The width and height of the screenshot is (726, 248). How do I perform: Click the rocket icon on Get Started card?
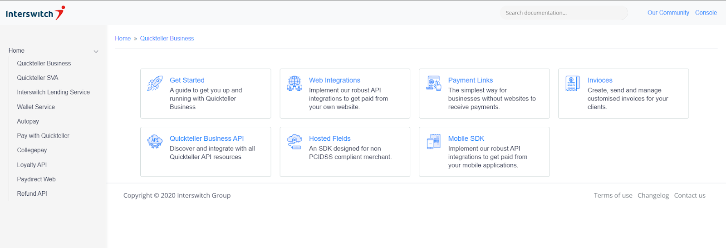(155, 84)
